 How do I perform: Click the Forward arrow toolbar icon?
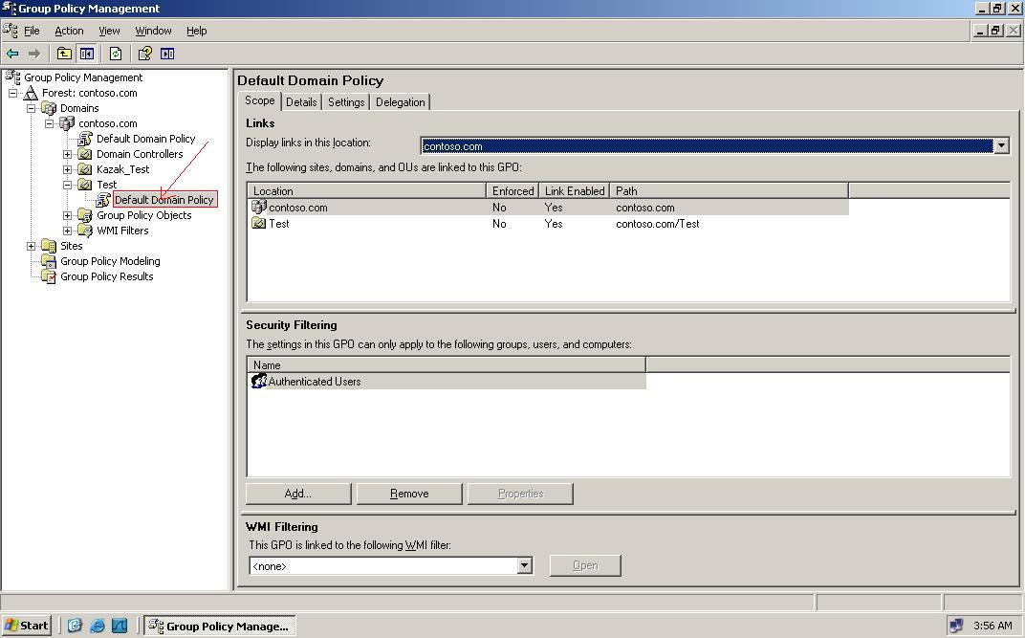click(34, 54)
